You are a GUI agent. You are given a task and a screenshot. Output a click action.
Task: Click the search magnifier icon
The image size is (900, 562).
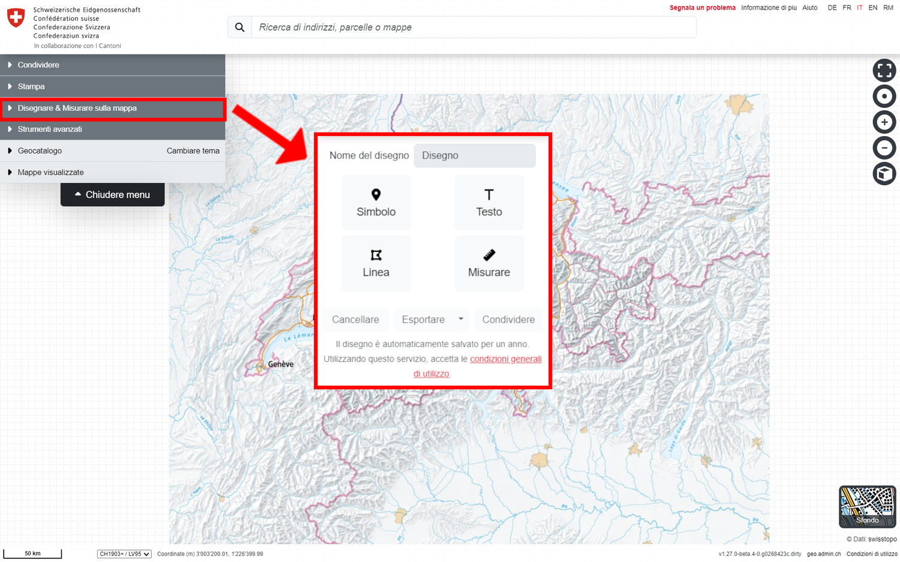[x=240, y=28]
